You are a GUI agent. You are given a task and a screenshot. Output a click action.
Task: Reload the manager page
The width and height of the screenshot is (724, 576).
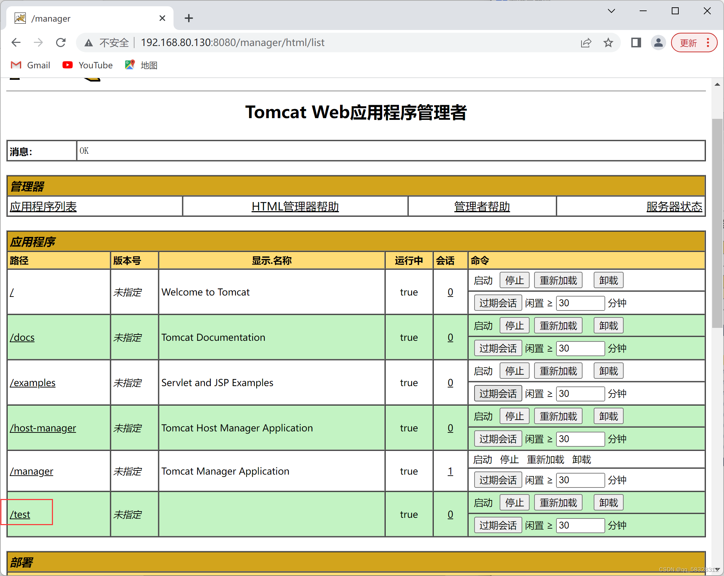[x=61, y=43]
